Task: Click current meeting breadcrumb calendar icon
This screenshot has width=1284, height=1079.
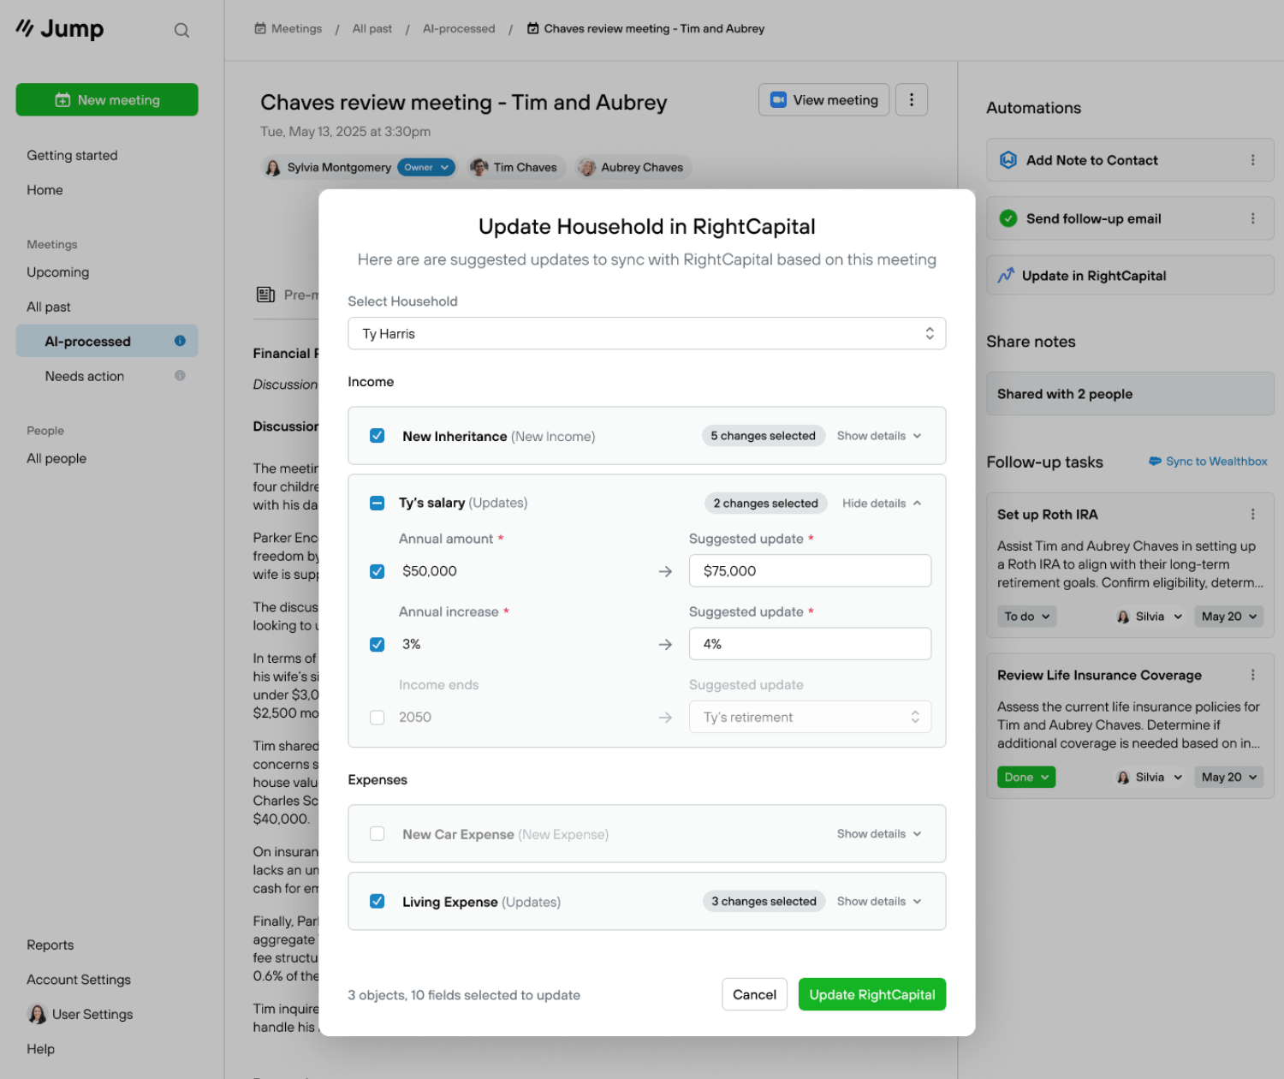Action: tap(533, 28)
